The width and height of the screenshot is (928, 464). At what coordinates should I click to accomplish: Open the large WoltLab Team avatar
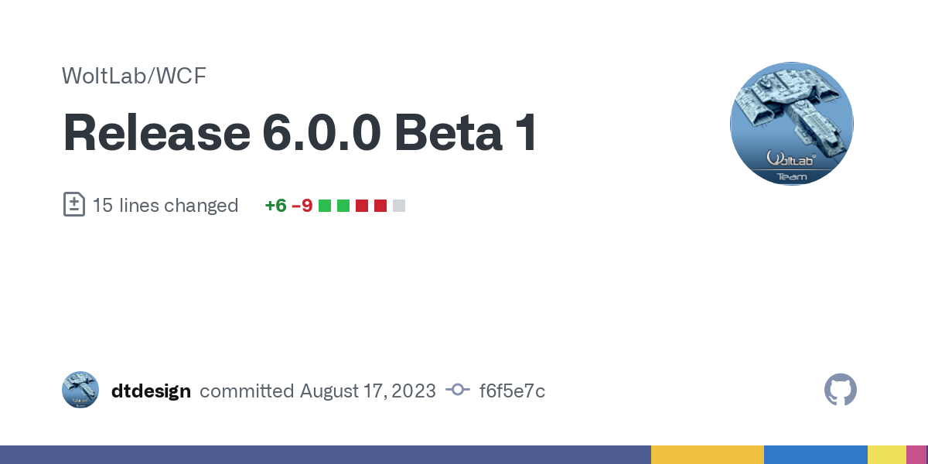(792, 124)
